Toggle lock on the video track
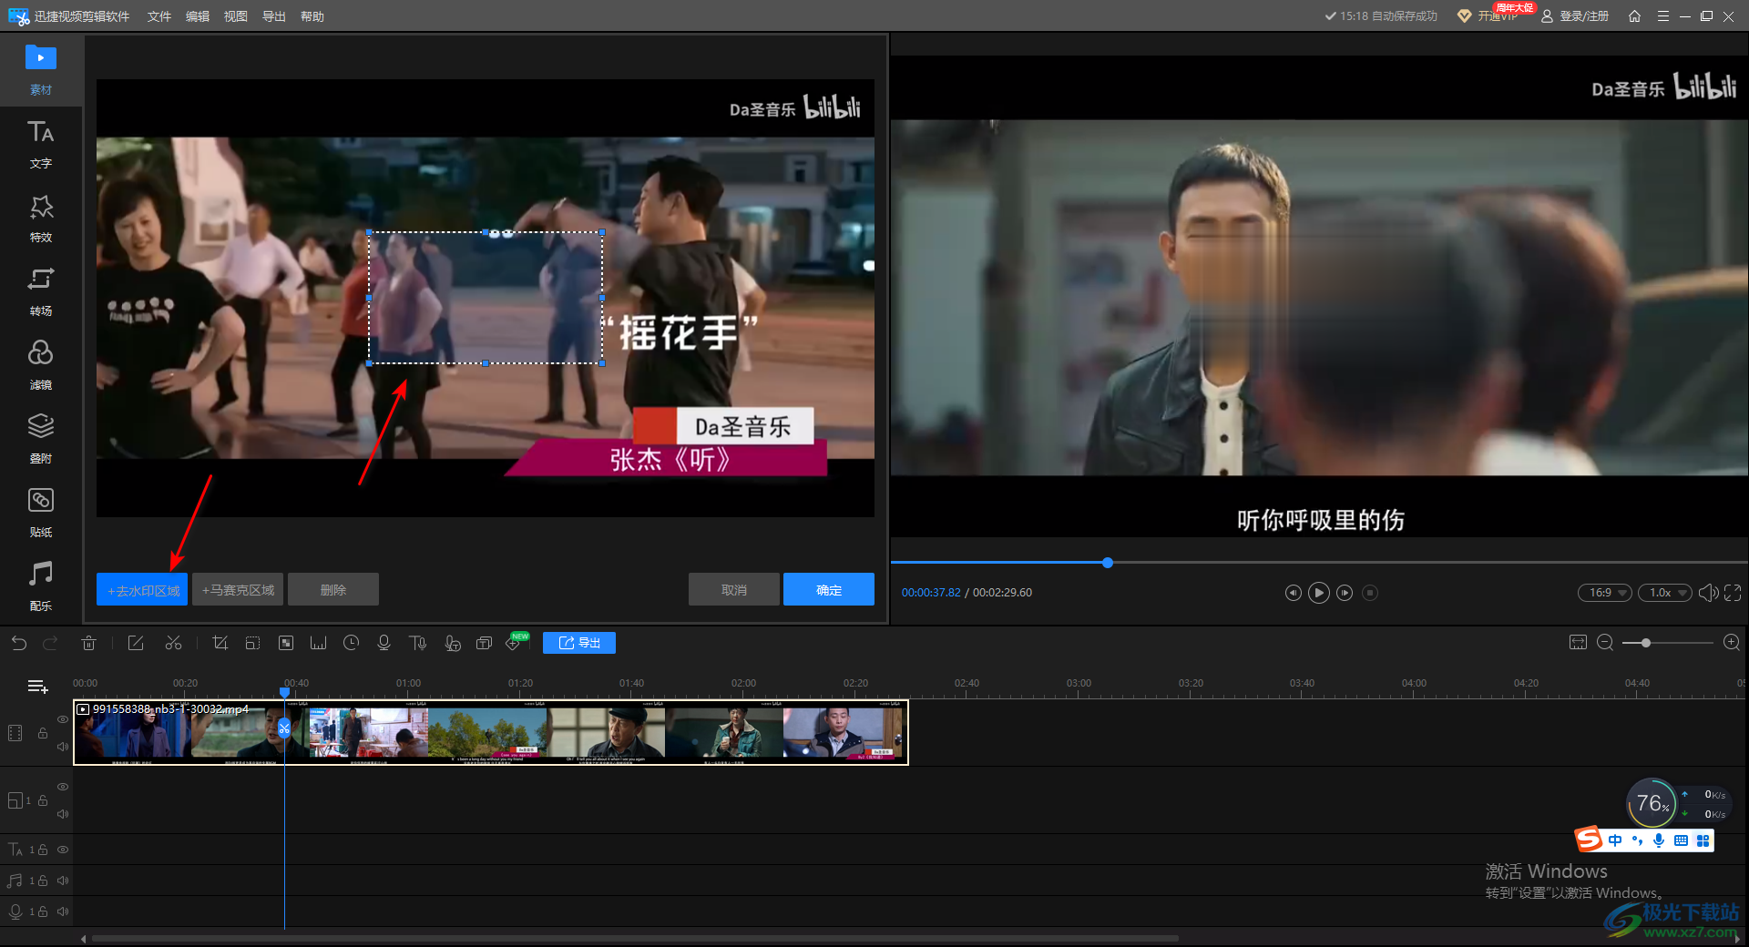The height and width of the screenshot is (947, 1749). (43, 733)
